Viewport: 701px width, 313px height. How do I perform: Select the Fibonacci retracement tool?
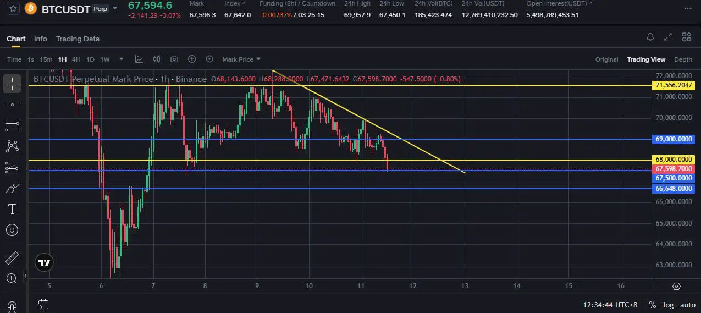(x=12, y=125)
